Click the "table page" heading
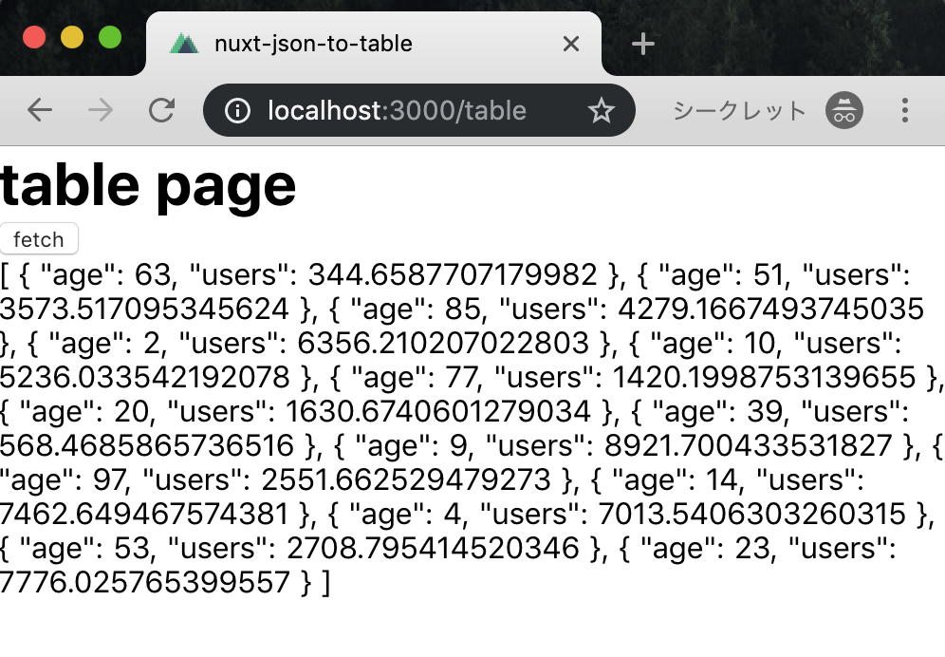This screenshot has height=657, width=945. (x=148, y=185)
